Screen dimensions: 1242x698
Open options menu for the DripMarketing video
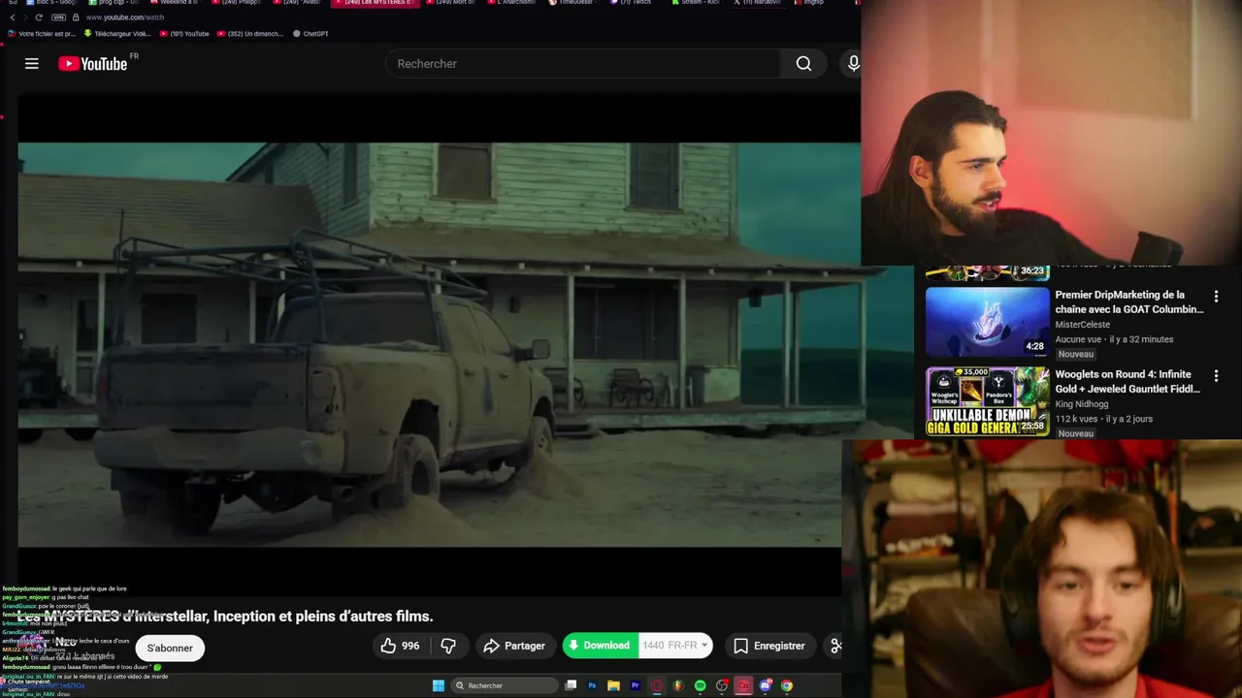click(x=1216, y=297)
